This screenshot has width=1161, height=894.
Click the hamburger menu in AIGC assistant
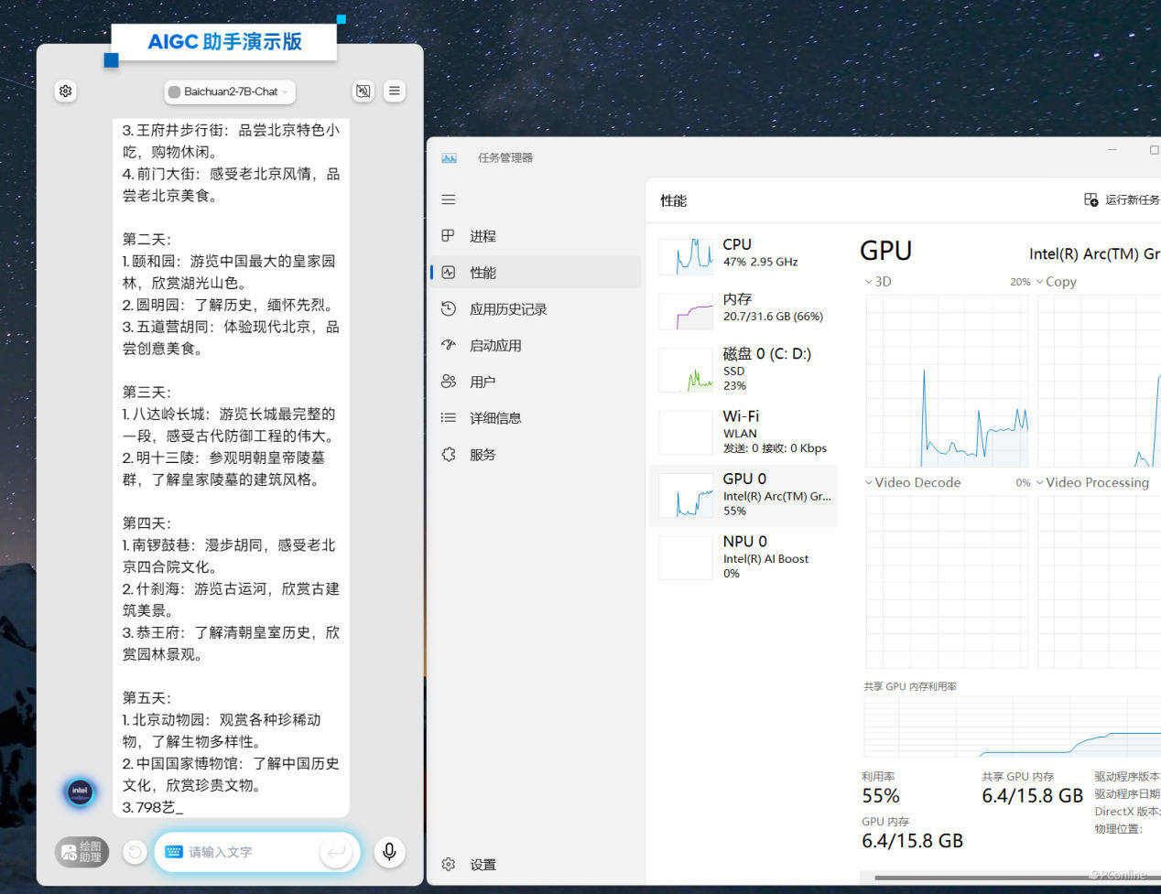394,92
